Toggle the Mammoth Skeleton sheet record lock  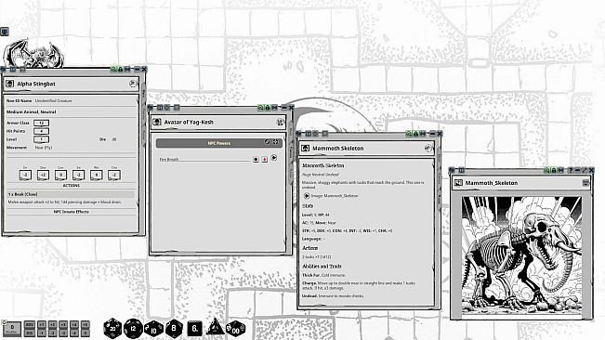click(x=415, y=134)
